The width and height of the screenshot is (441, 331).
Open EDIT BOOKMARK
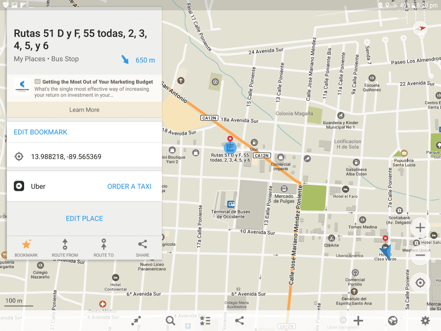[x=40, y=132]
